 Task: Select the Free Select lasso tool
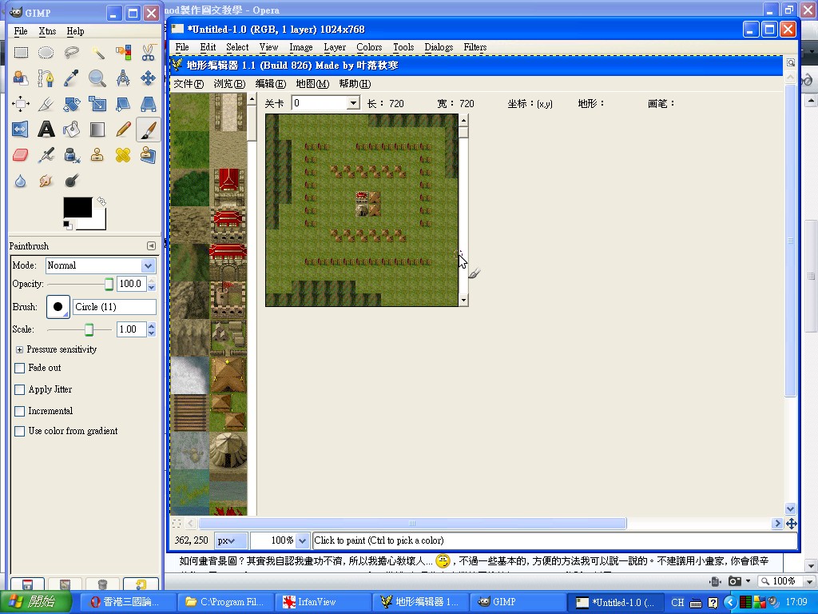pyautogui.click(x=71, y=52)
